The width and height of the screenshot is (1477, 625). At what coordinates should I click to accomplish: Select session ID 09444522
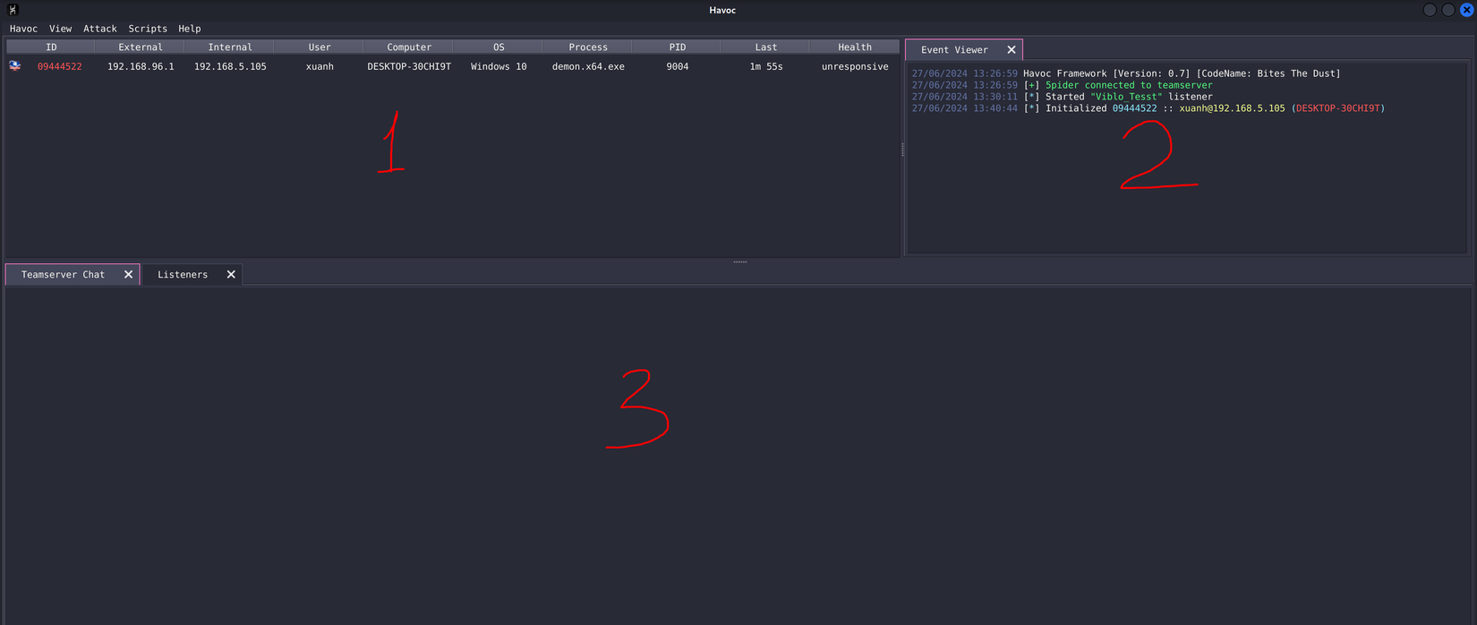click(60, 66)
